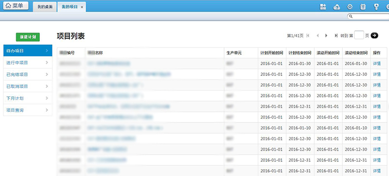The width and height of the screenshot is (389, 176).
Task: Select 已完结项目 in the sidebar
Action: tap(28, 74)
